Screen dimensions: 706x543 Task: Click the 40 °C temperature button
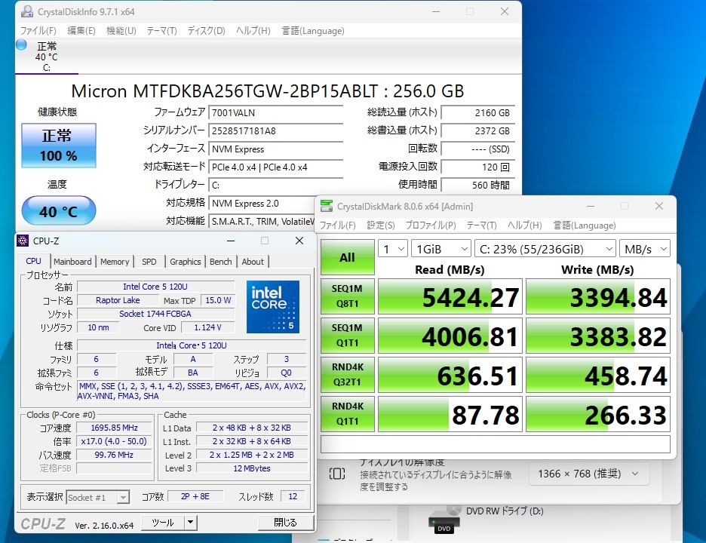coord(59,210)
